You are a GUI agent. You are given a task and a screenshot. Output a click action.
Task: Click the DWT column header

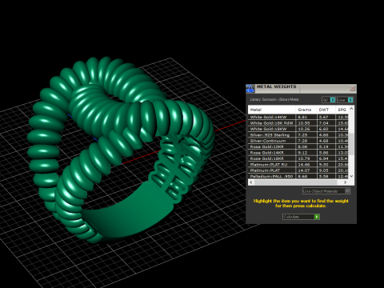click(x=326, y=110)
